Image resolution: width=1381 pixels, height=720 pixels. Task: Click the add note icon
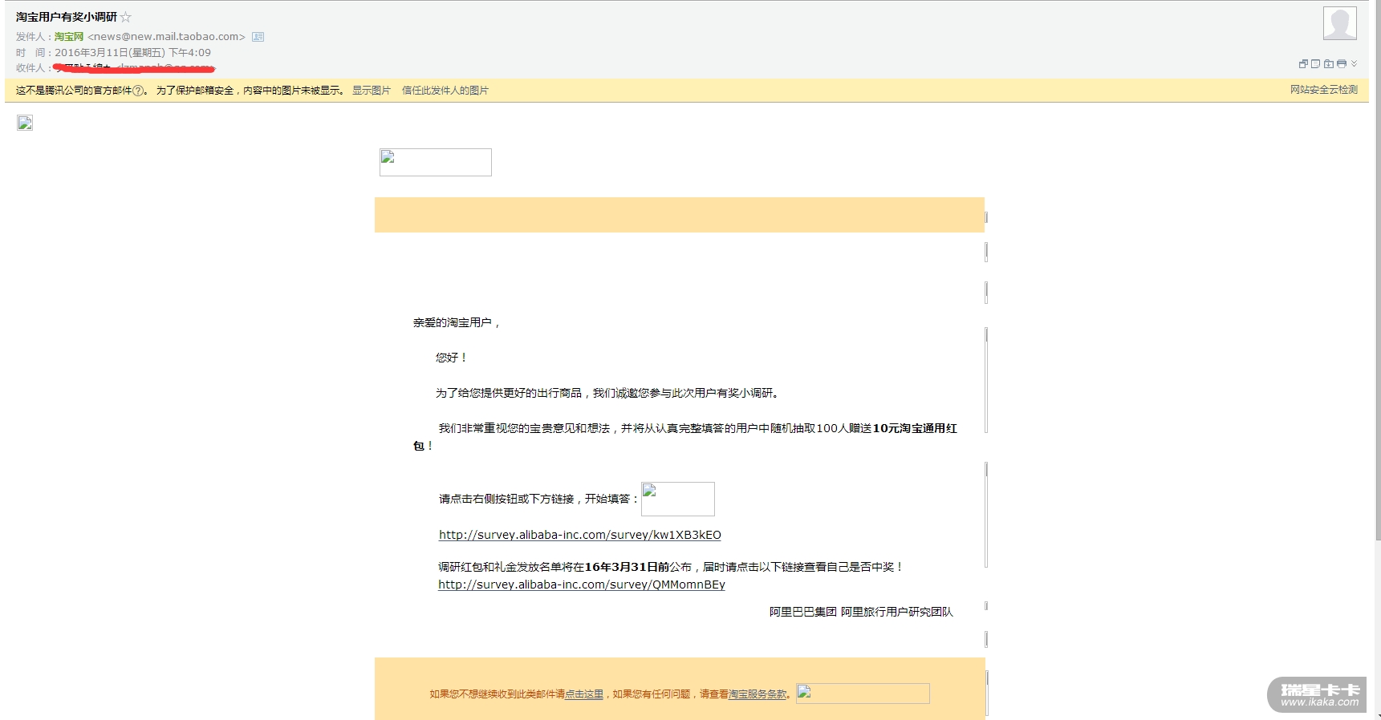point(1315,64)
